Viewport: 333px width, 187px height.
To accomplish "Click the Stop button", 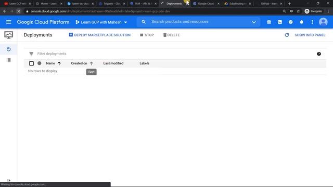I will point(147,35).
